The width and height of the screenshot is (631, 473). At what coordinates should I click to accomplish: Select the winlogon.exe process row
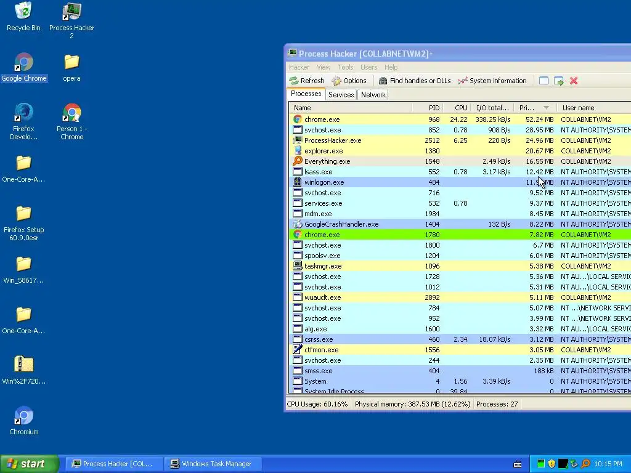click(x=460, y=182)
